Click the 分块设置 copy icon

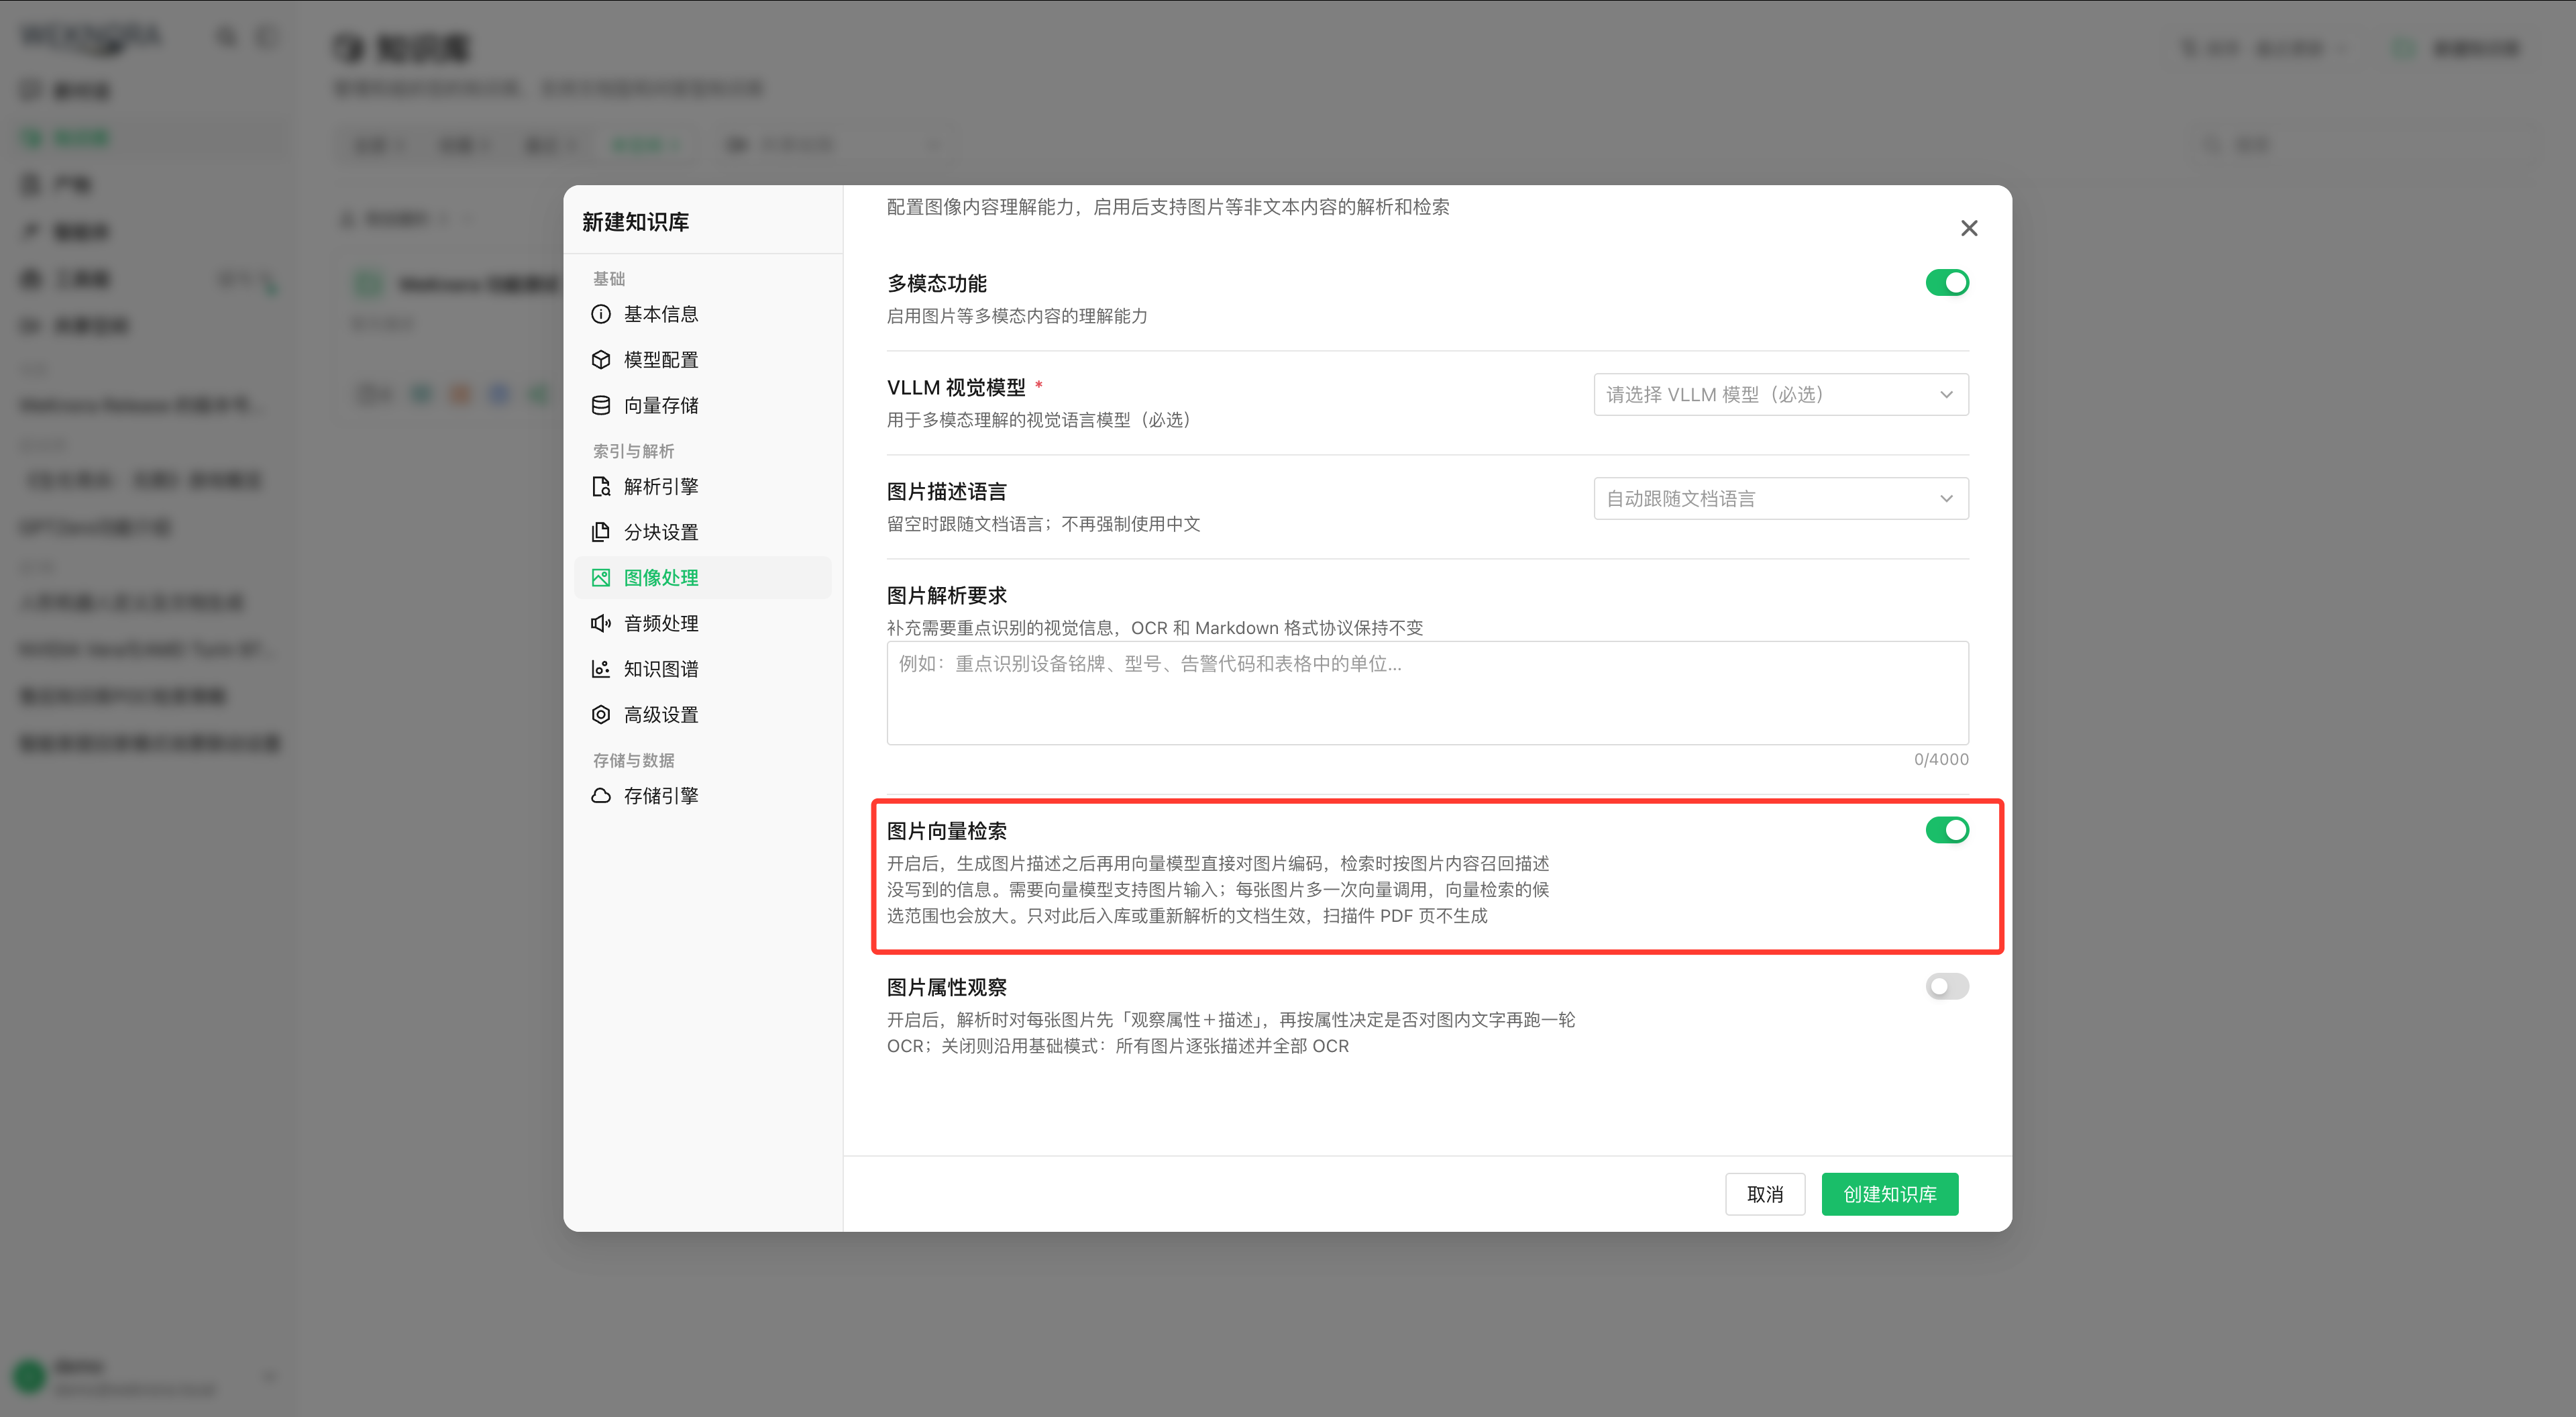point(601,532)
